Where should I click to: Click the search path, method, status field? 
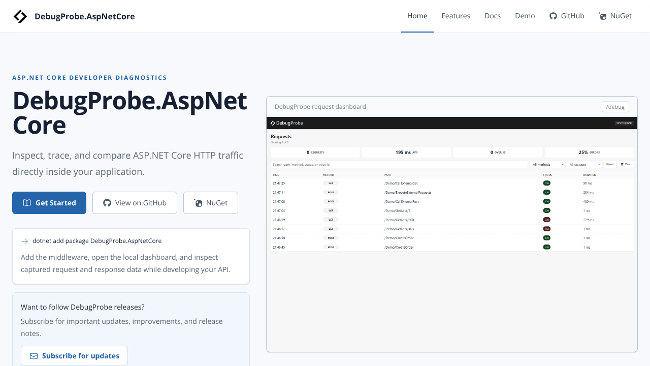click(399, 164)
